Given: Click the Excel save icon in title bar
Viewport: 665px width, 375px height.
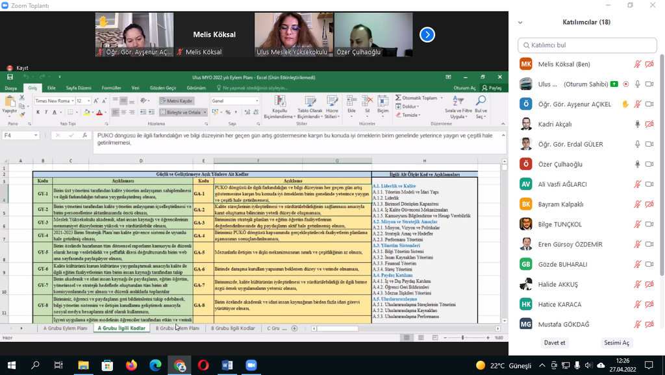Looking at the screenshot, I should coord(10,77).
